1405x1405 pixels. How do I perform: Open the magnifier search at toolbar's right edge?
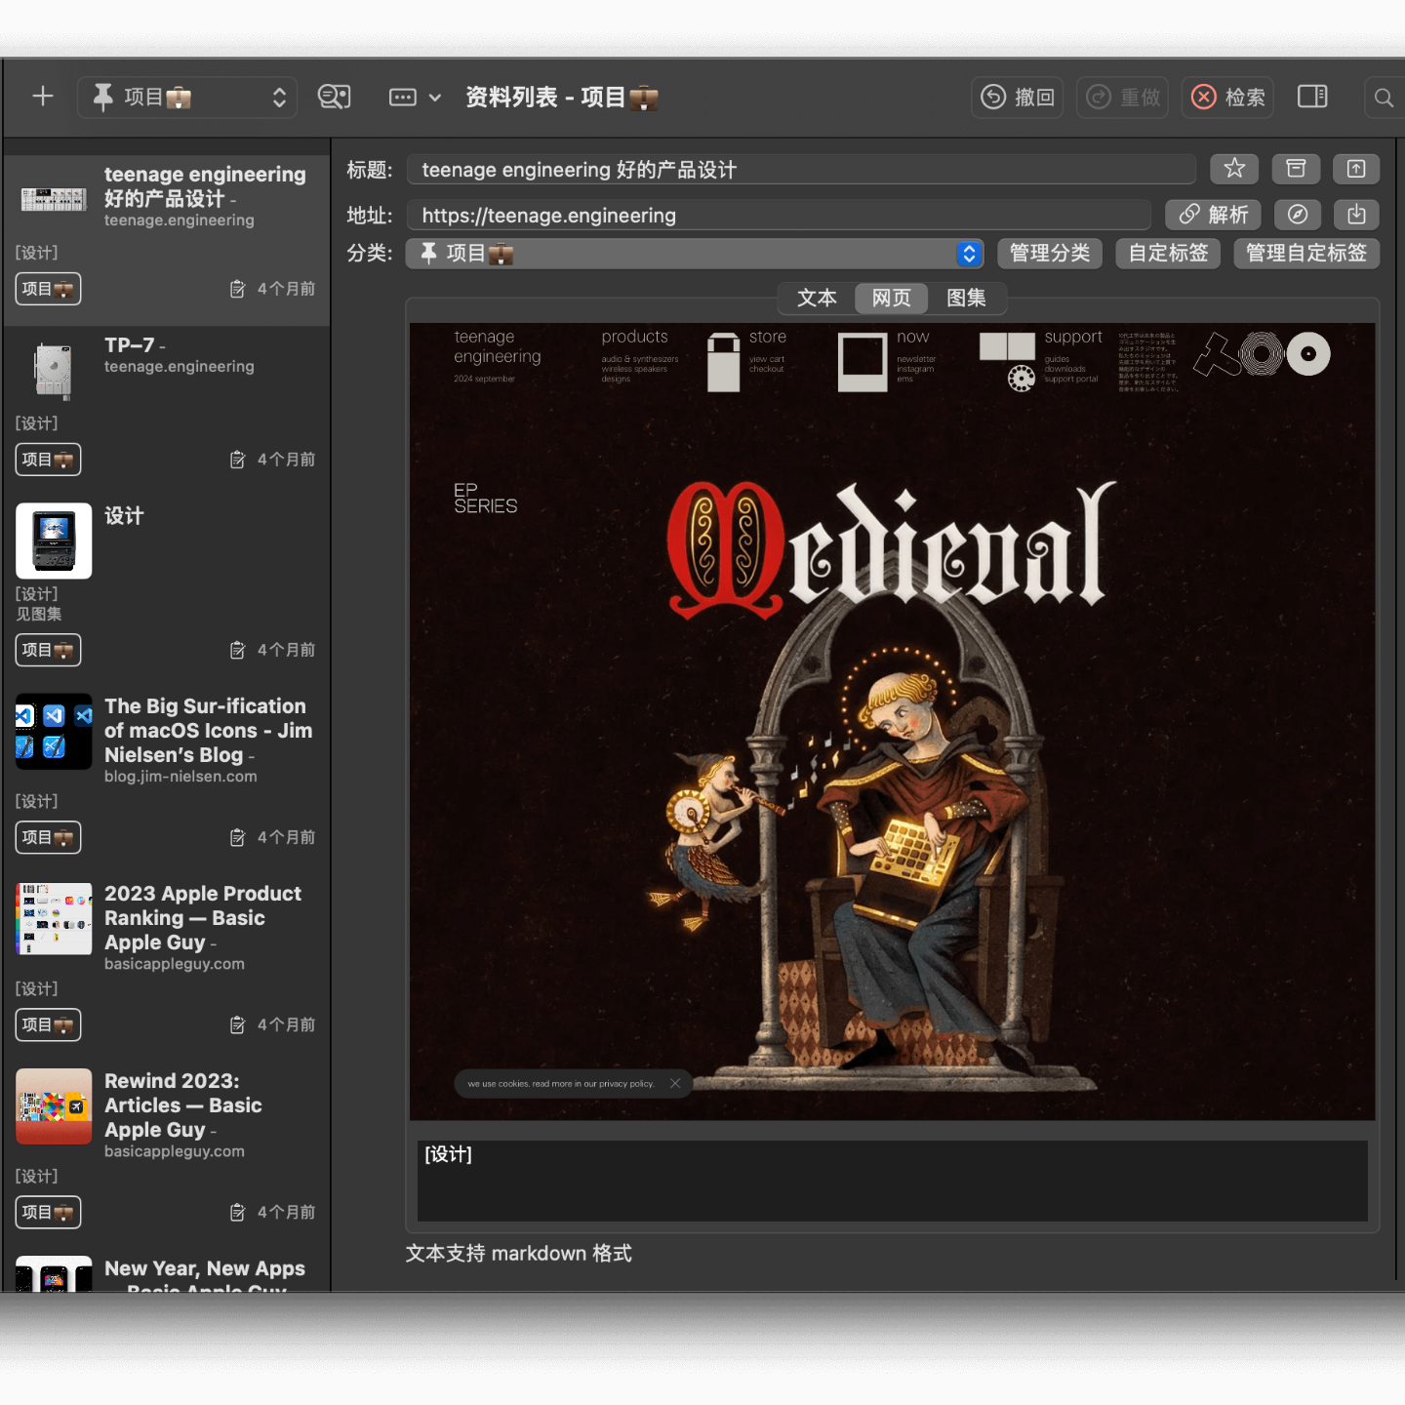[x=1384, y=98]
